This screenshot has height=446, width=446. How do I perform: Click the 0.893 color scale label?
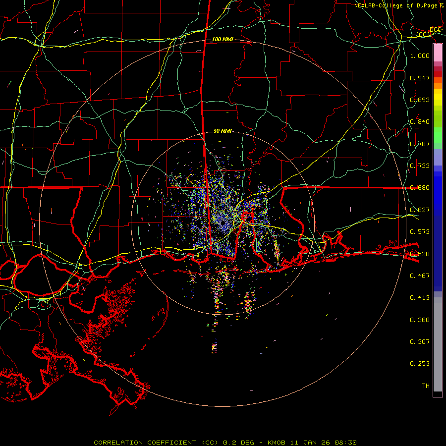[x=420, y=100]
